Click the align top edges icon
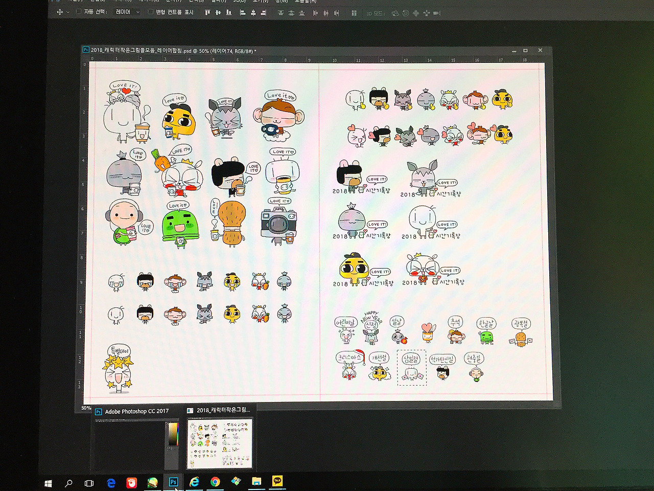Screen dimensions: 654x491 (207, 13)
